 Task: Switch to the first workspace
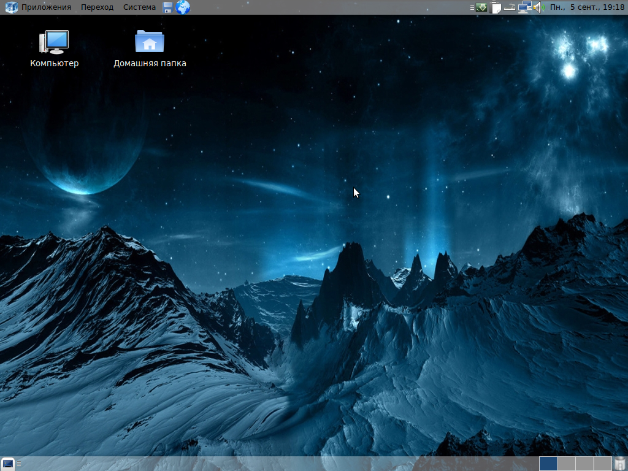click(x=548, y=464)
